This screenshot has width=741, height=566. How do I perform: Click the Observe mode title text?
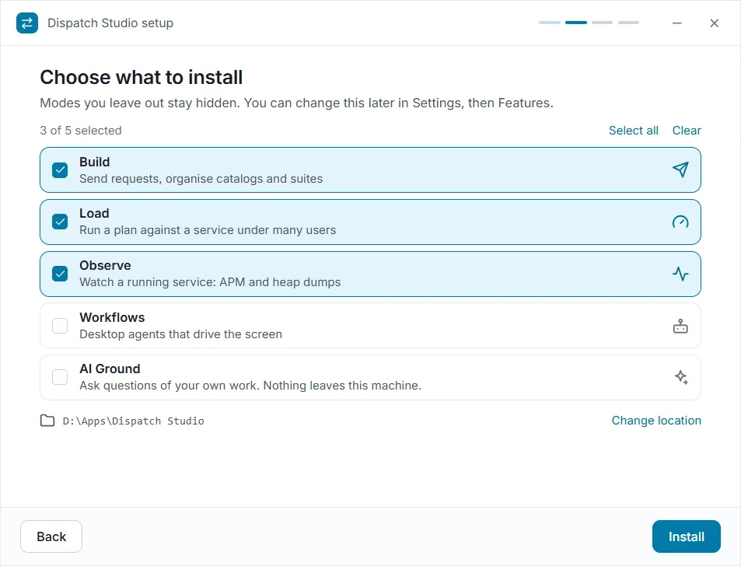tap(105, 265)
